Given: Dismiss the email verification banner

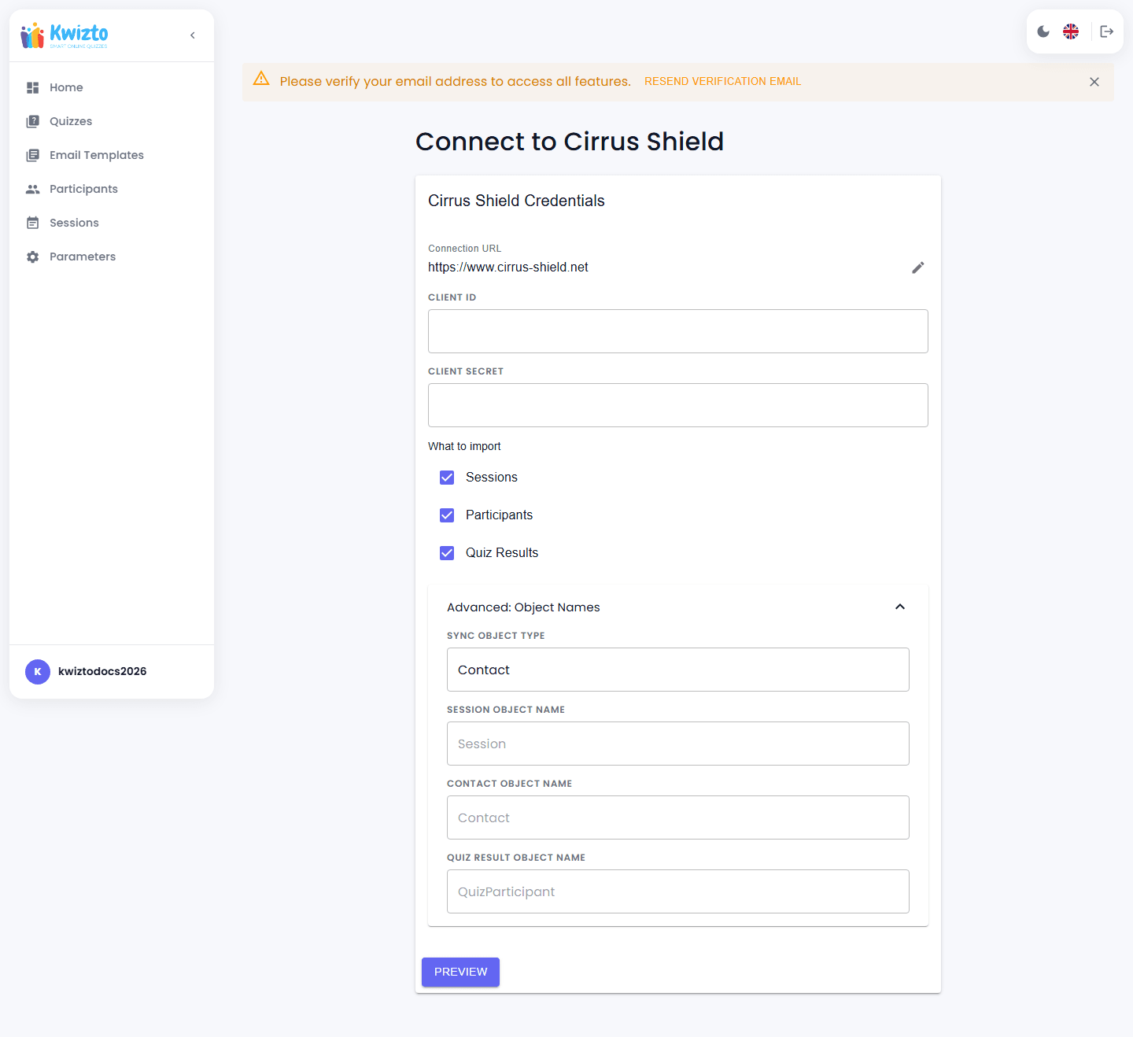Looking at the screenshot, I should 1094,82.
